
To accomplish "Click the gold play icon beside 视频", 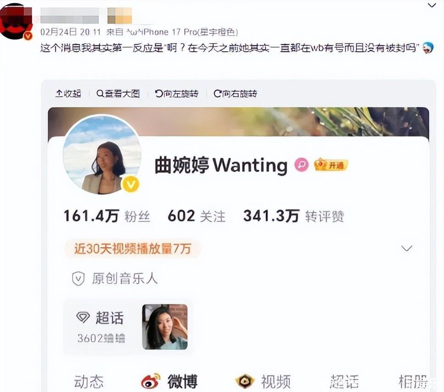I will [x=244, y=381].
